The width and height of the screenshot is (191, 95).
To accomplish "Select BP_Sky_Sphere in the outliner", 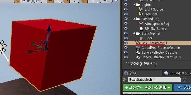I will (x=156, y=28).
